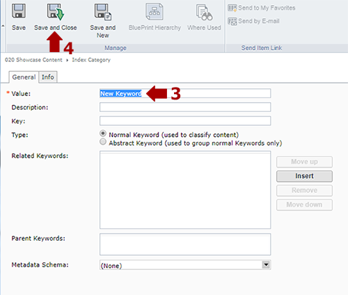Select the Normal Keyword radio button
Image resolution: width=348 pixels, height=295 pixels.
click(x=103, y=134)
